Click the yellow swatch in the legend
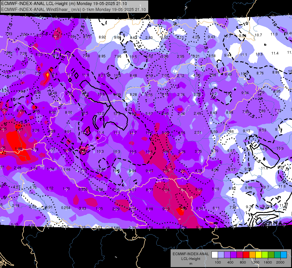The height and width of the screenshot is (268, 292). point(259,255)
